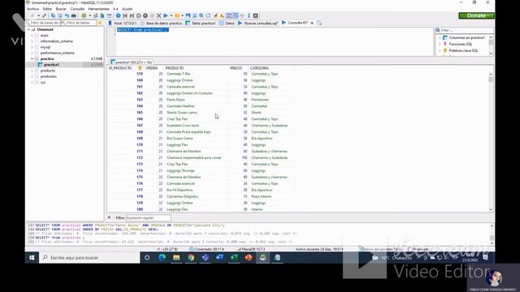This screenshot has width=520, height=292.
Task: Select the performance_schema database in tree
Action: tap(57, 53)
